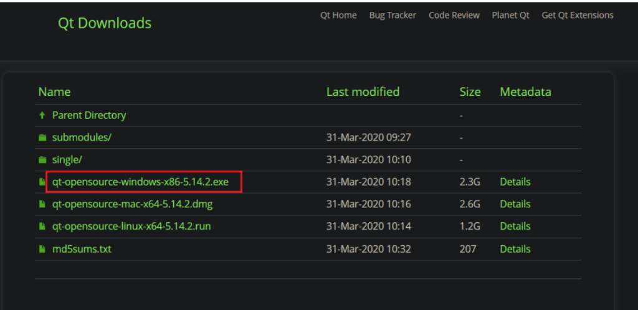Screen dimensions: 638x310
Task: Click the Metadata column header
Action: tap(525, 92)
